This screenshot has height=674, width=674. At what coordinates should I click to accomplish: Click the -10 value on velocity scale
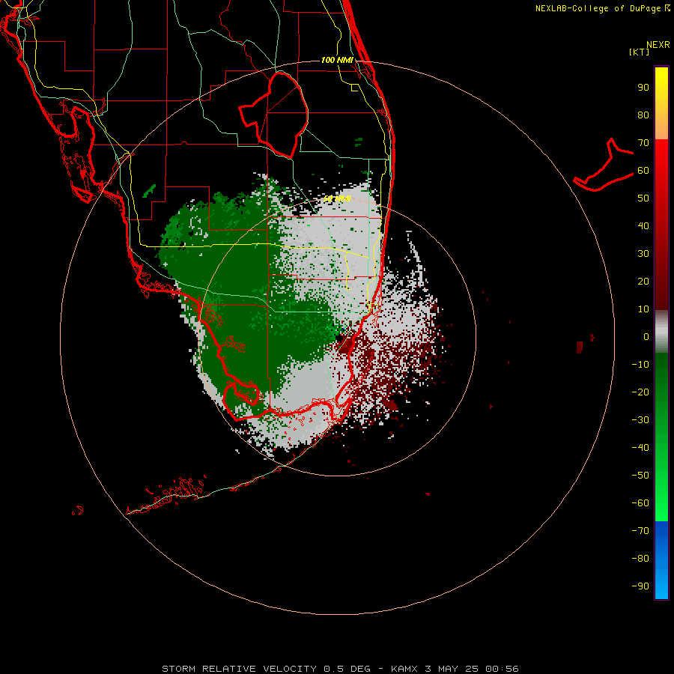tap(640, 365)
